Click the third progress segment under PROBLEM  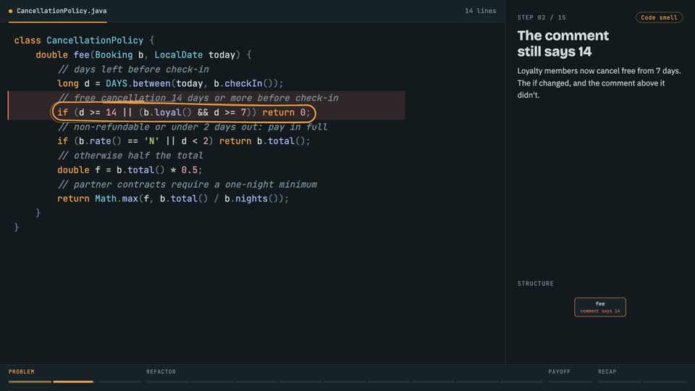click(x=119, y=382)
